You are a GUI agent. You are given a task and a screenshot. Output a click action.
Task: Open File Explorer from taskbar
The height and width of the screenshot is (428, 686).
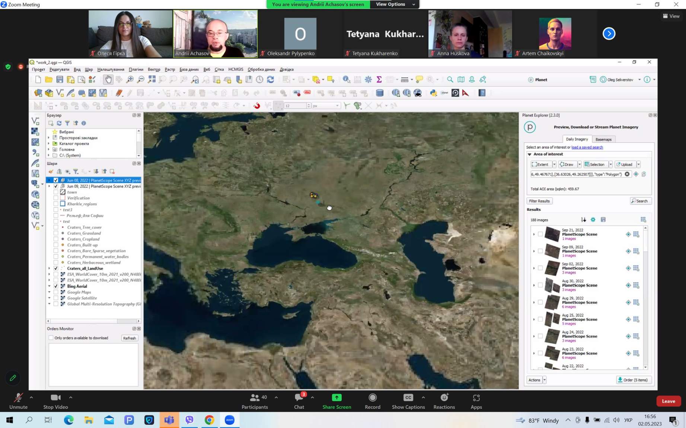(89, 420)
